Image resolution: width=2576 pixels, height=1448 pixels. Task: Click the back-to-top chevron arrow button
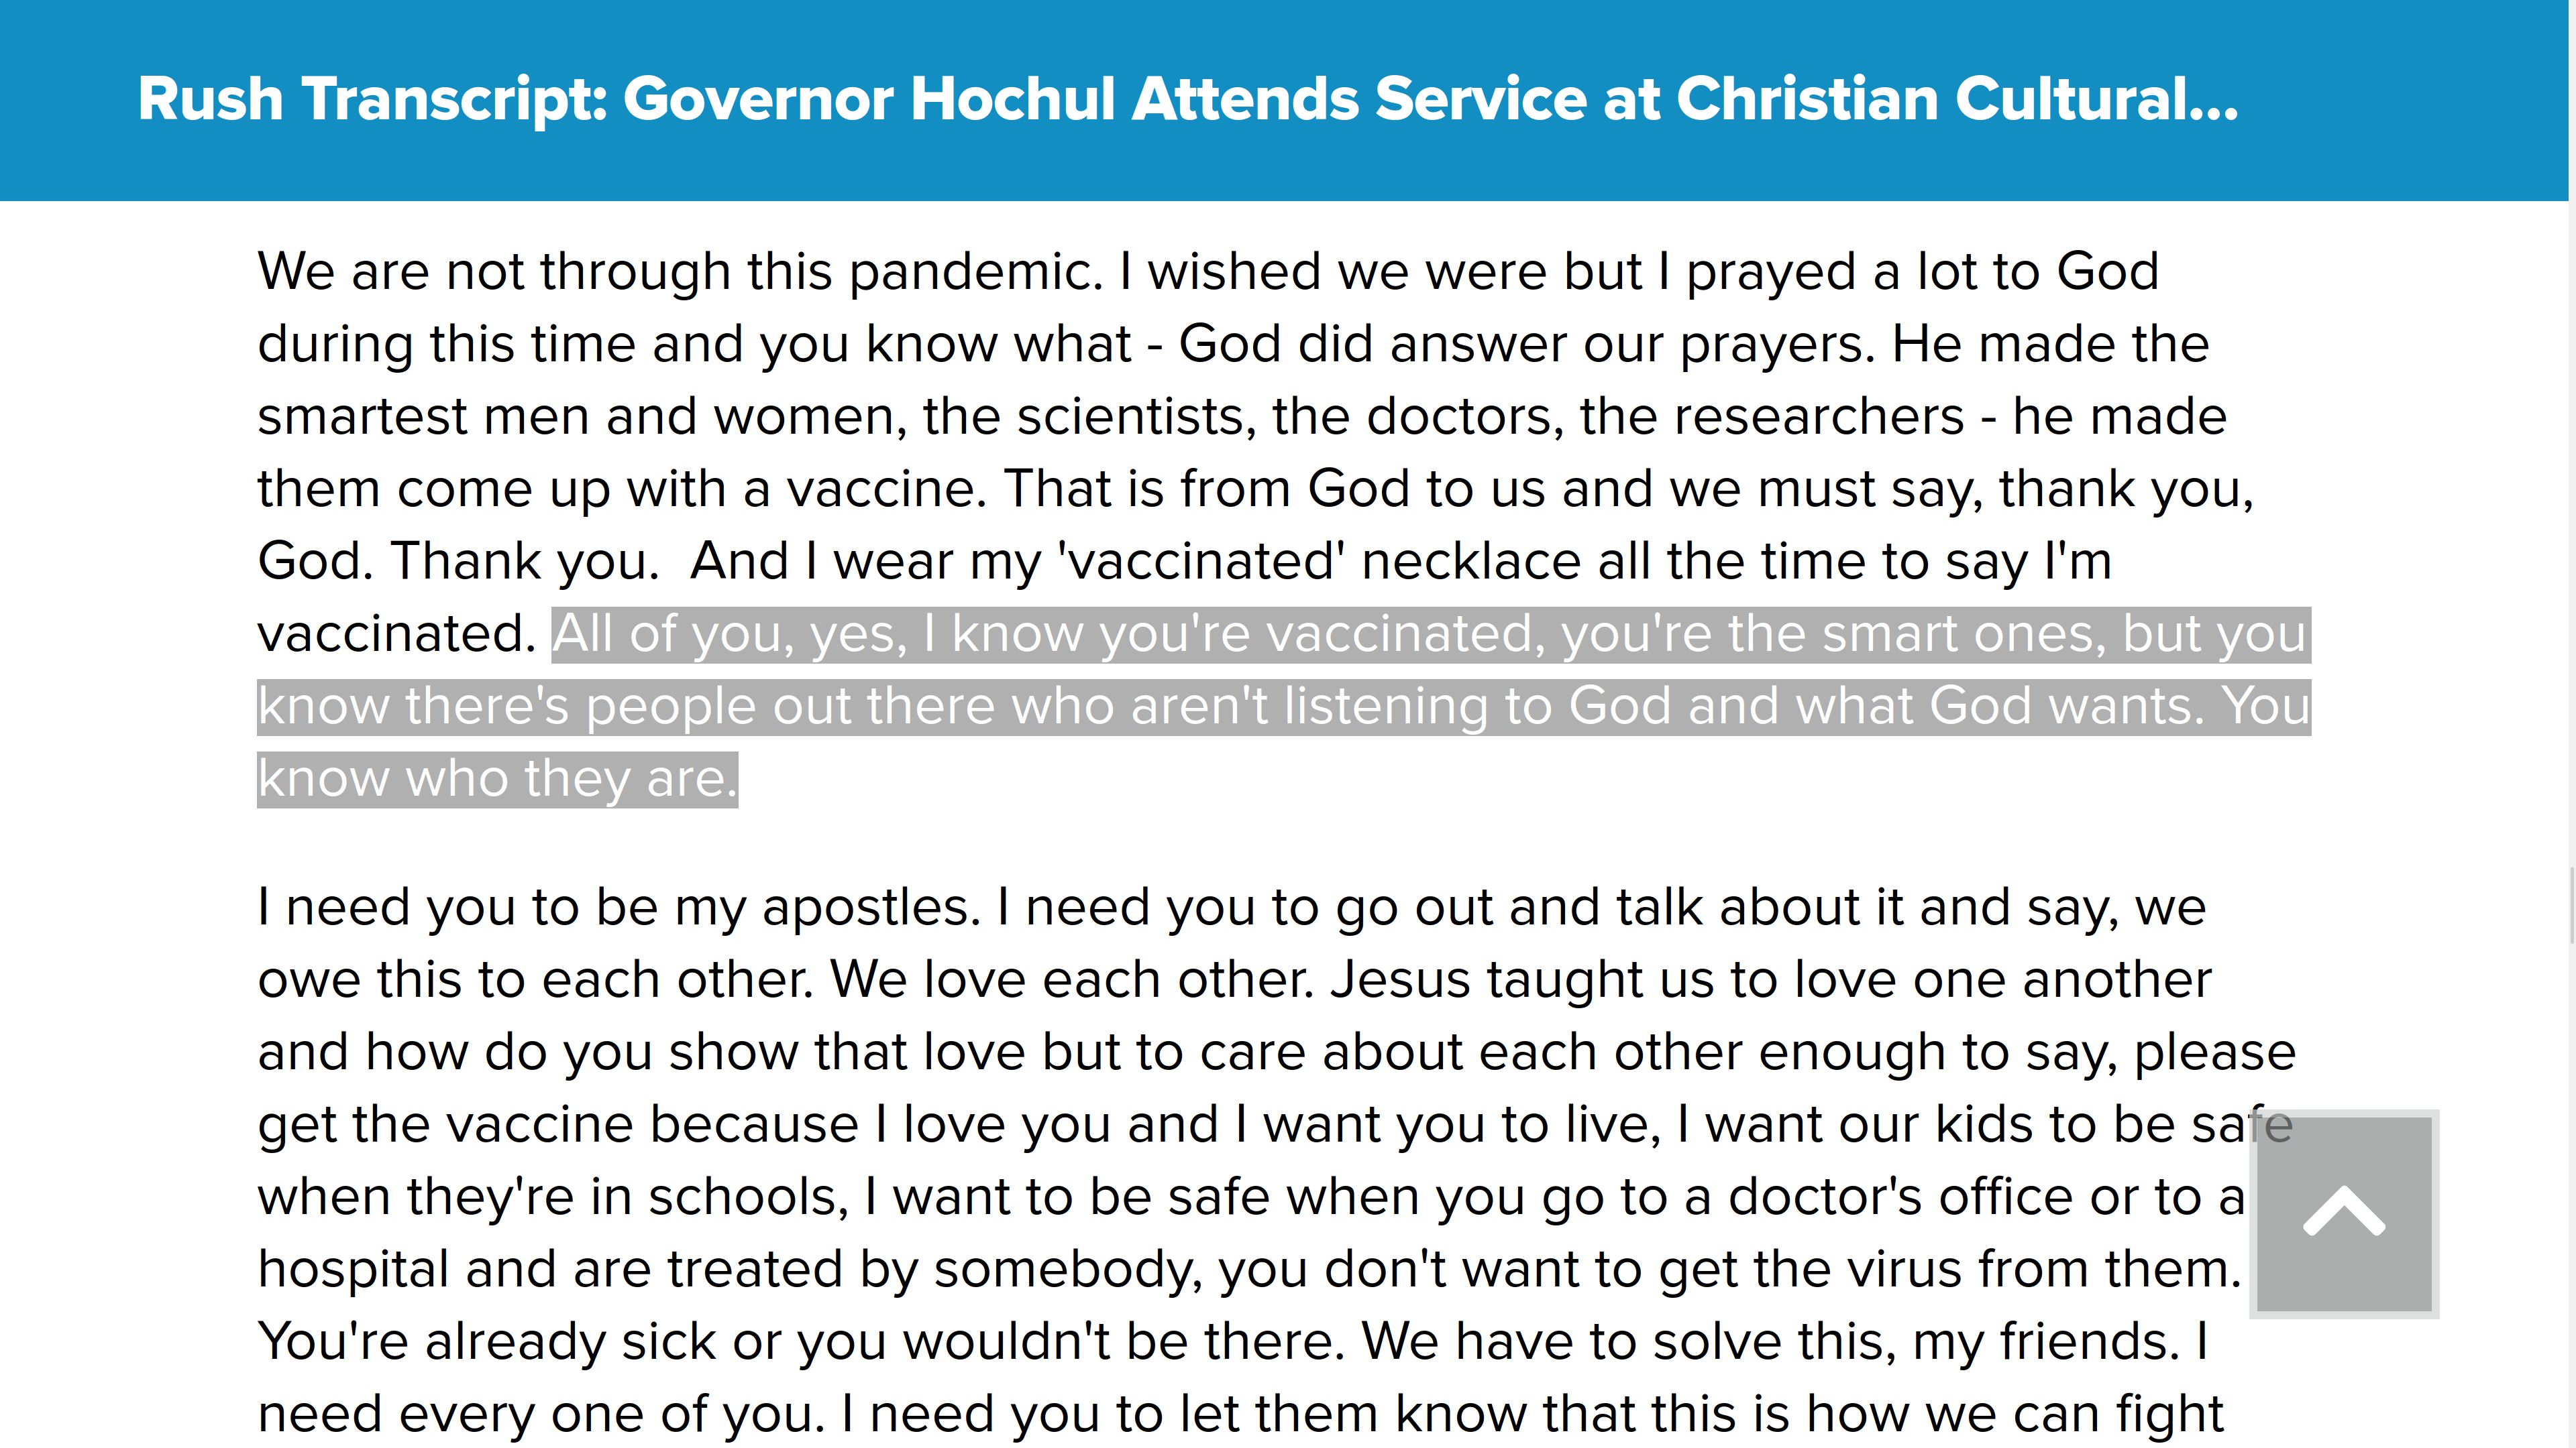coord(2343,1213)
